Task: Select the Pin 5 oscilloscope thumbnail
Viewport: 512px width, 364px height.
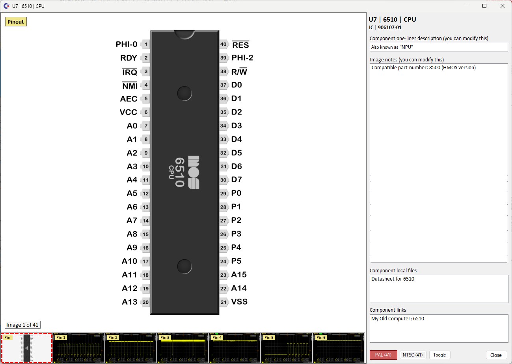Action: tap(287, 348)
